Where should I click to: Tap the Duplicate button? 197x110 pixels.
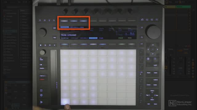156,80
